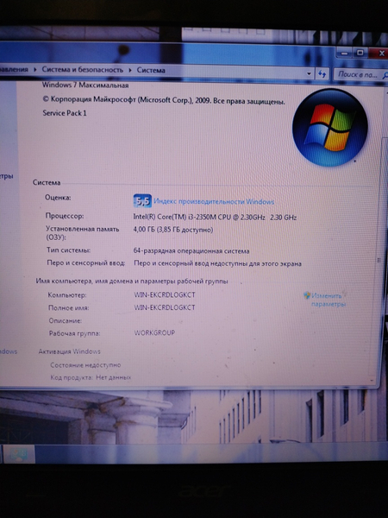Expand the arrow after Система и безопасность
388x518 pixels.
(x=130, y=70)
